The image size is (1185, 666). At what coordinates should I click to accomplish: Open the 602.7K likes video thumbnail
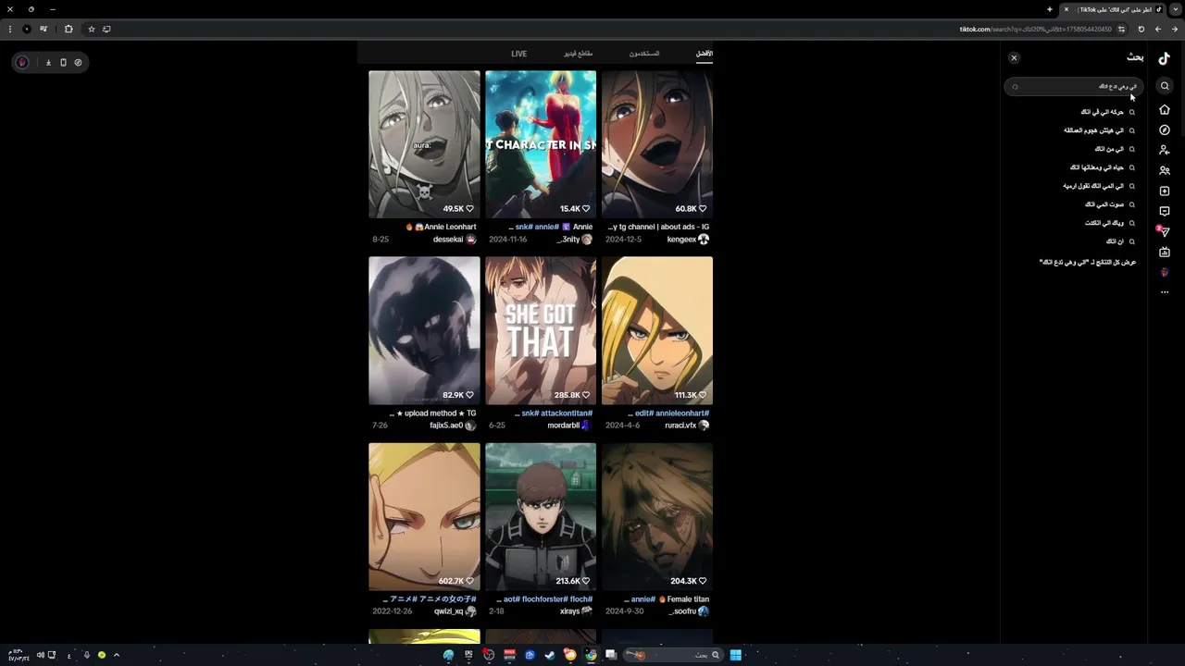click(424, 516)
